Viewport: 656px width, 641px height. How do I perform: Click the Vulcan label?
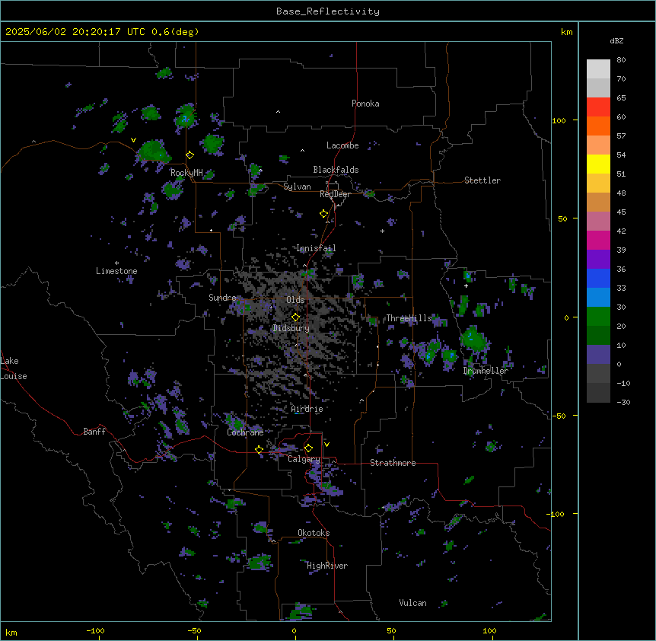click(413, 603)
